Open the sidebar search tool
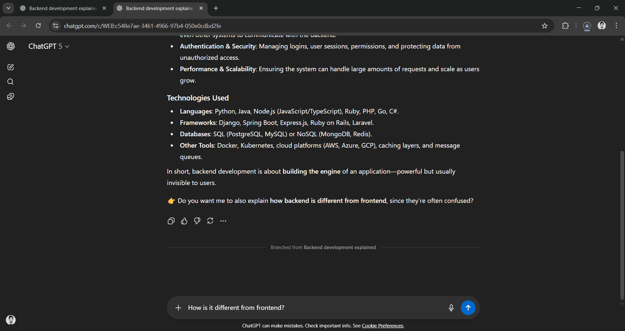 pos(11,82)
